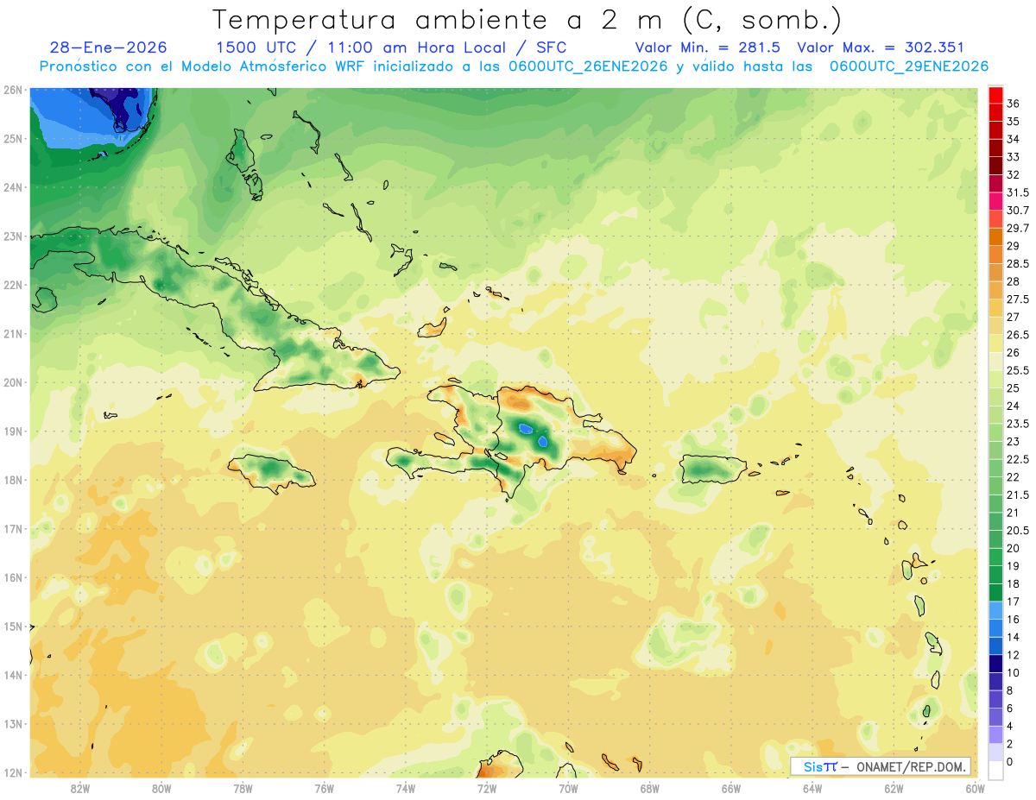The height and width of the screenshot is (800, 1036).
Task: Click the '68W' longitude axis label
Action: pos(650,788)
